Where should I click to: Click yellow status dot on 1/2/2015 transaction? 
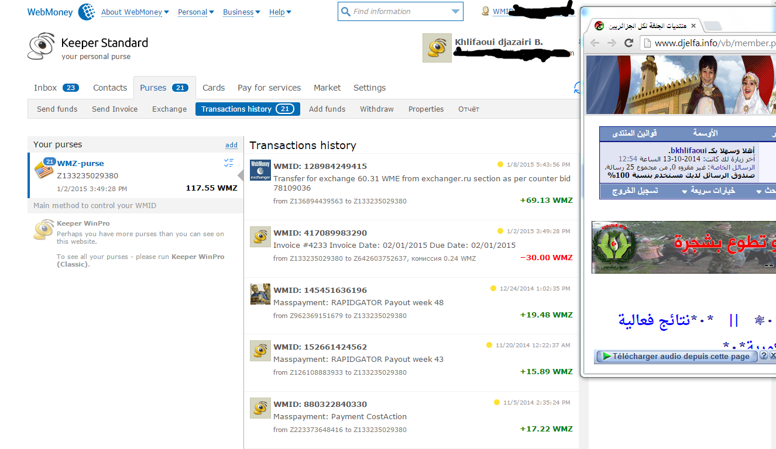click(500, 231)
